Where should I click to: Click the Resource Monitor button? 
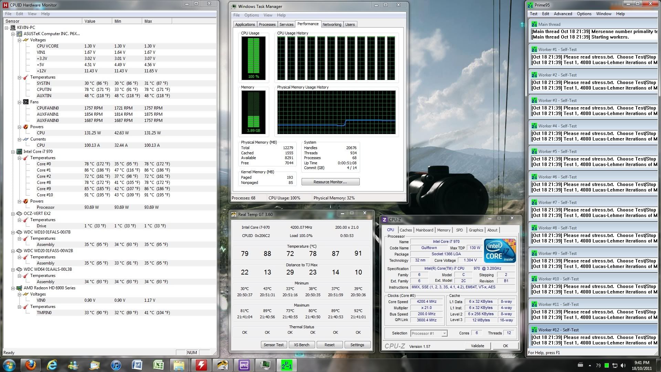330,182
